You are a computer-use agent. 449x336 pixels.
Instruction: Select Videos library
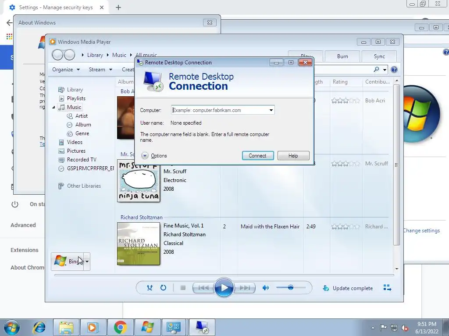coord(71,142)
